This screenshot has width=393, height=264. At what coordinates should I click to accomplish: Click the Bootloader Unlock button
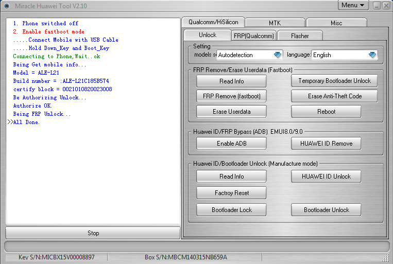(326, 210)
